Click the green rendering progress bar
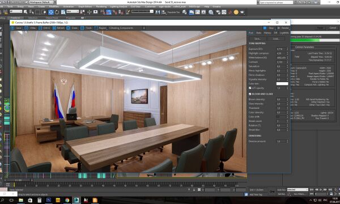 (305, 40)
